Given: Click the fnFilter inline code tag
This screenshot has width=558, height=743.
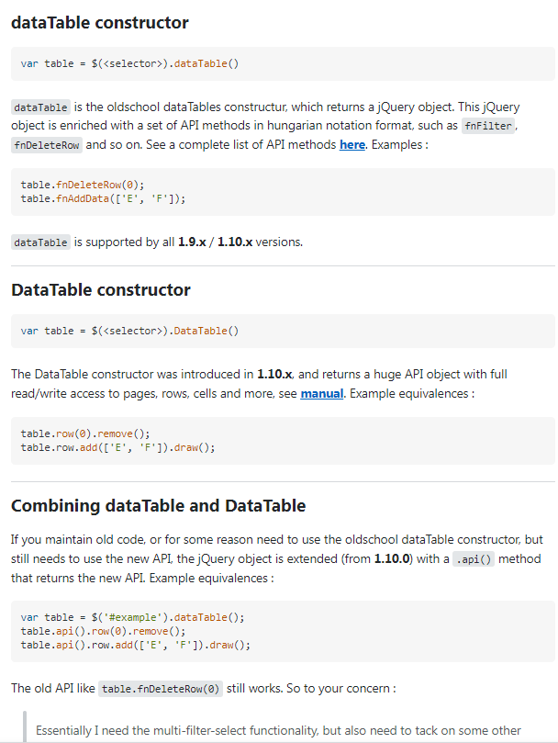Looking at the screenshot, I should point(489,126).
